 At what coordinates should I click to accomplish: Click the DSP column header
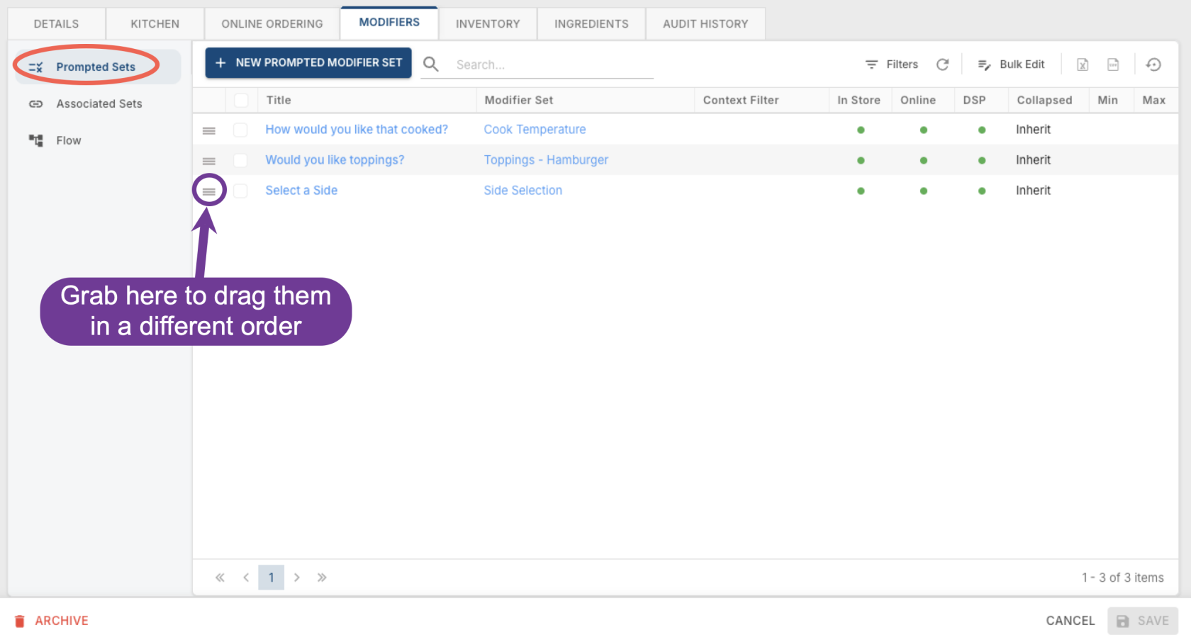click(x=974, y=100)
